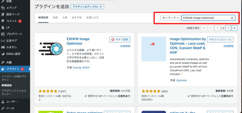Image resolution: width=242 pixels, height=113 pixels.
Task: Click the current page number field
Action: (x=217, y=28)
